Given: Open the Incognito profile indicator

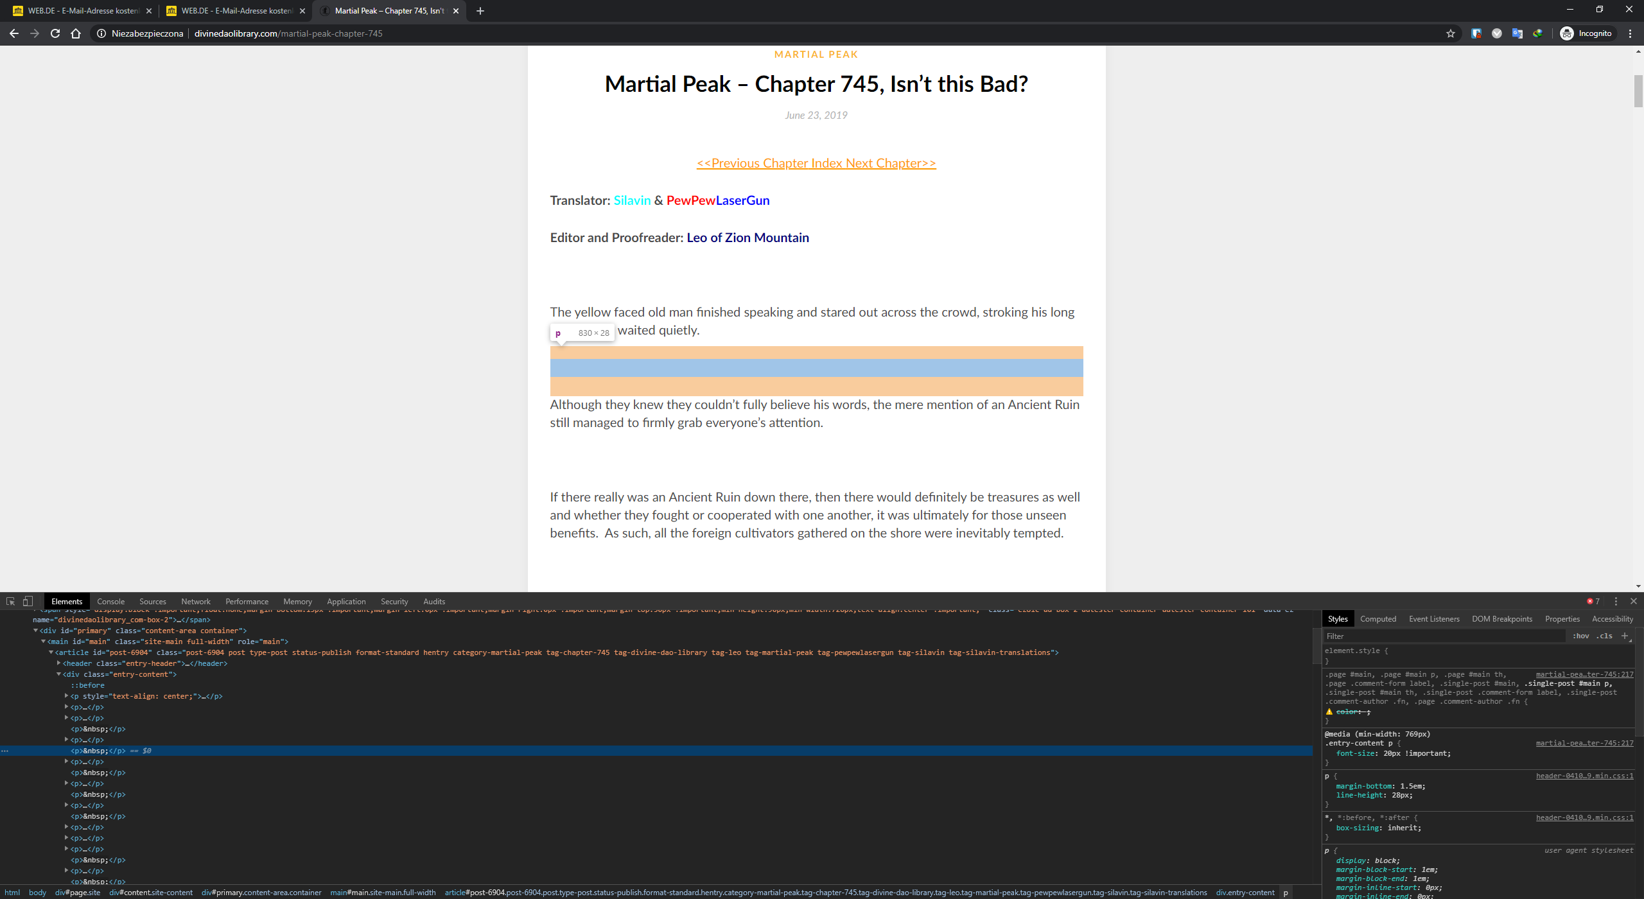Looking at the screenshot, I should click(x=1586, y=33).
